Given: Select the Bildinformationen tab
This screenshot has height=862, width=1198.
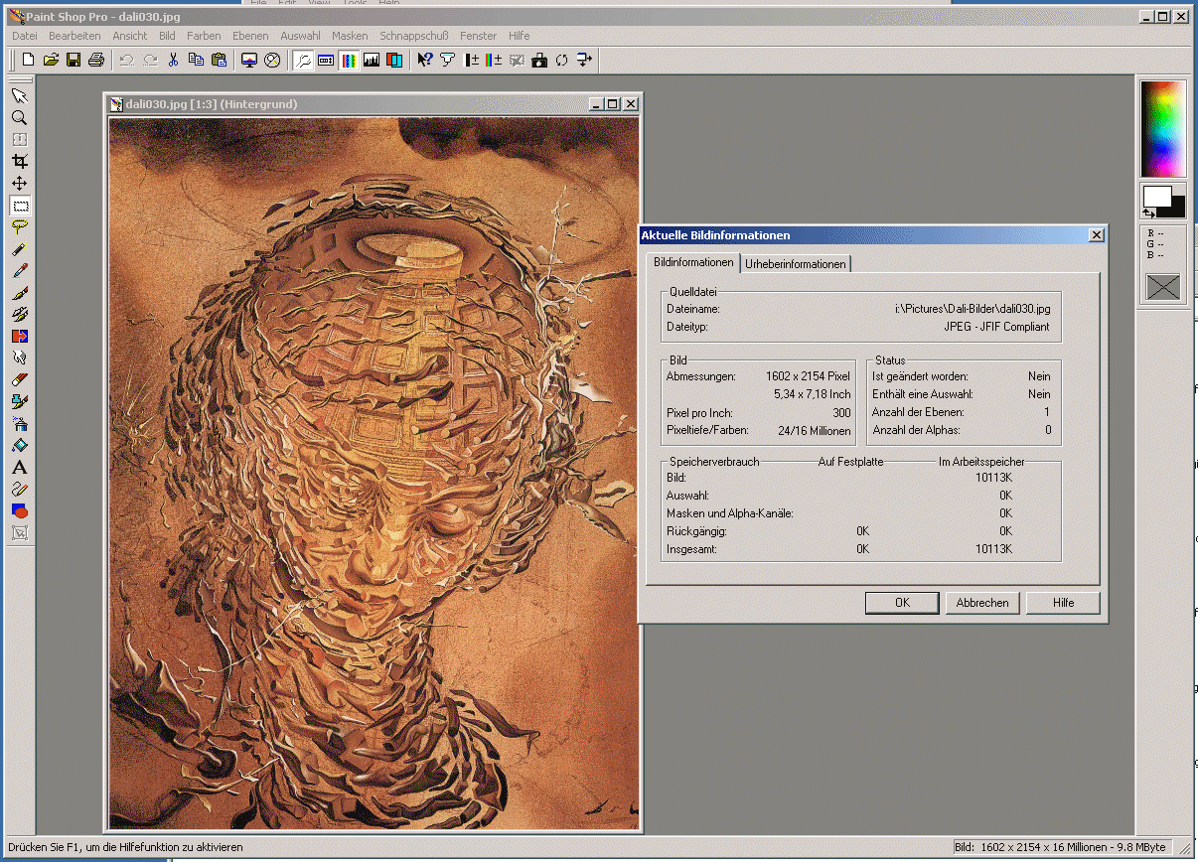Looking at the screenshot, I should pyautogui.click(x=693, y=262).
